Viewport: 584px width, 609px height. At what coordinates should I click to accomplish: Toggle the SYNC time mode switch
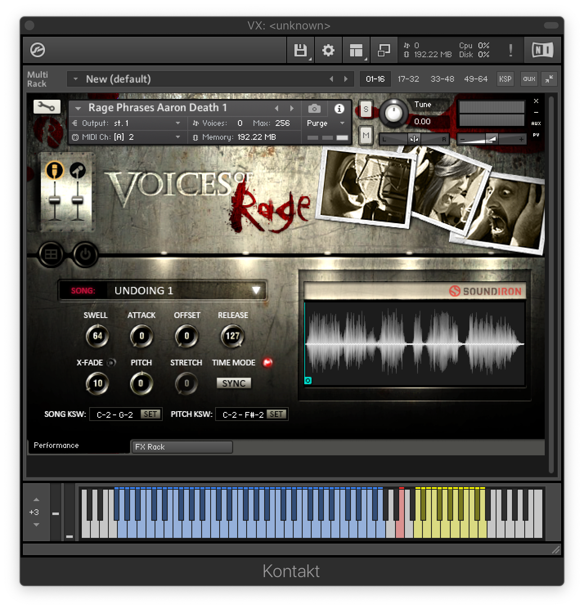coord(234,383)
